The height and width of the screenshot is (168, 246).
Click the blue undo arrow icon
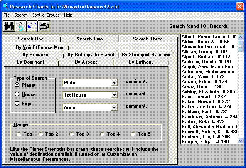pyautogui.click(x=32, y=26)
